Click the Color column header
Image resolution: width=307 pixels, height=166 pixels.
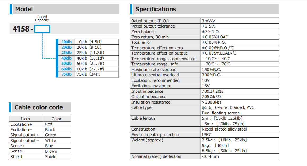pos(57,119)
